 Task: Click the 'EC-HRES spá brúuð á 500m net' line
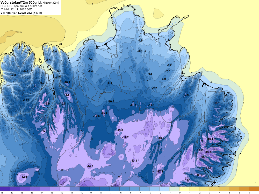(x=21, y=6)
